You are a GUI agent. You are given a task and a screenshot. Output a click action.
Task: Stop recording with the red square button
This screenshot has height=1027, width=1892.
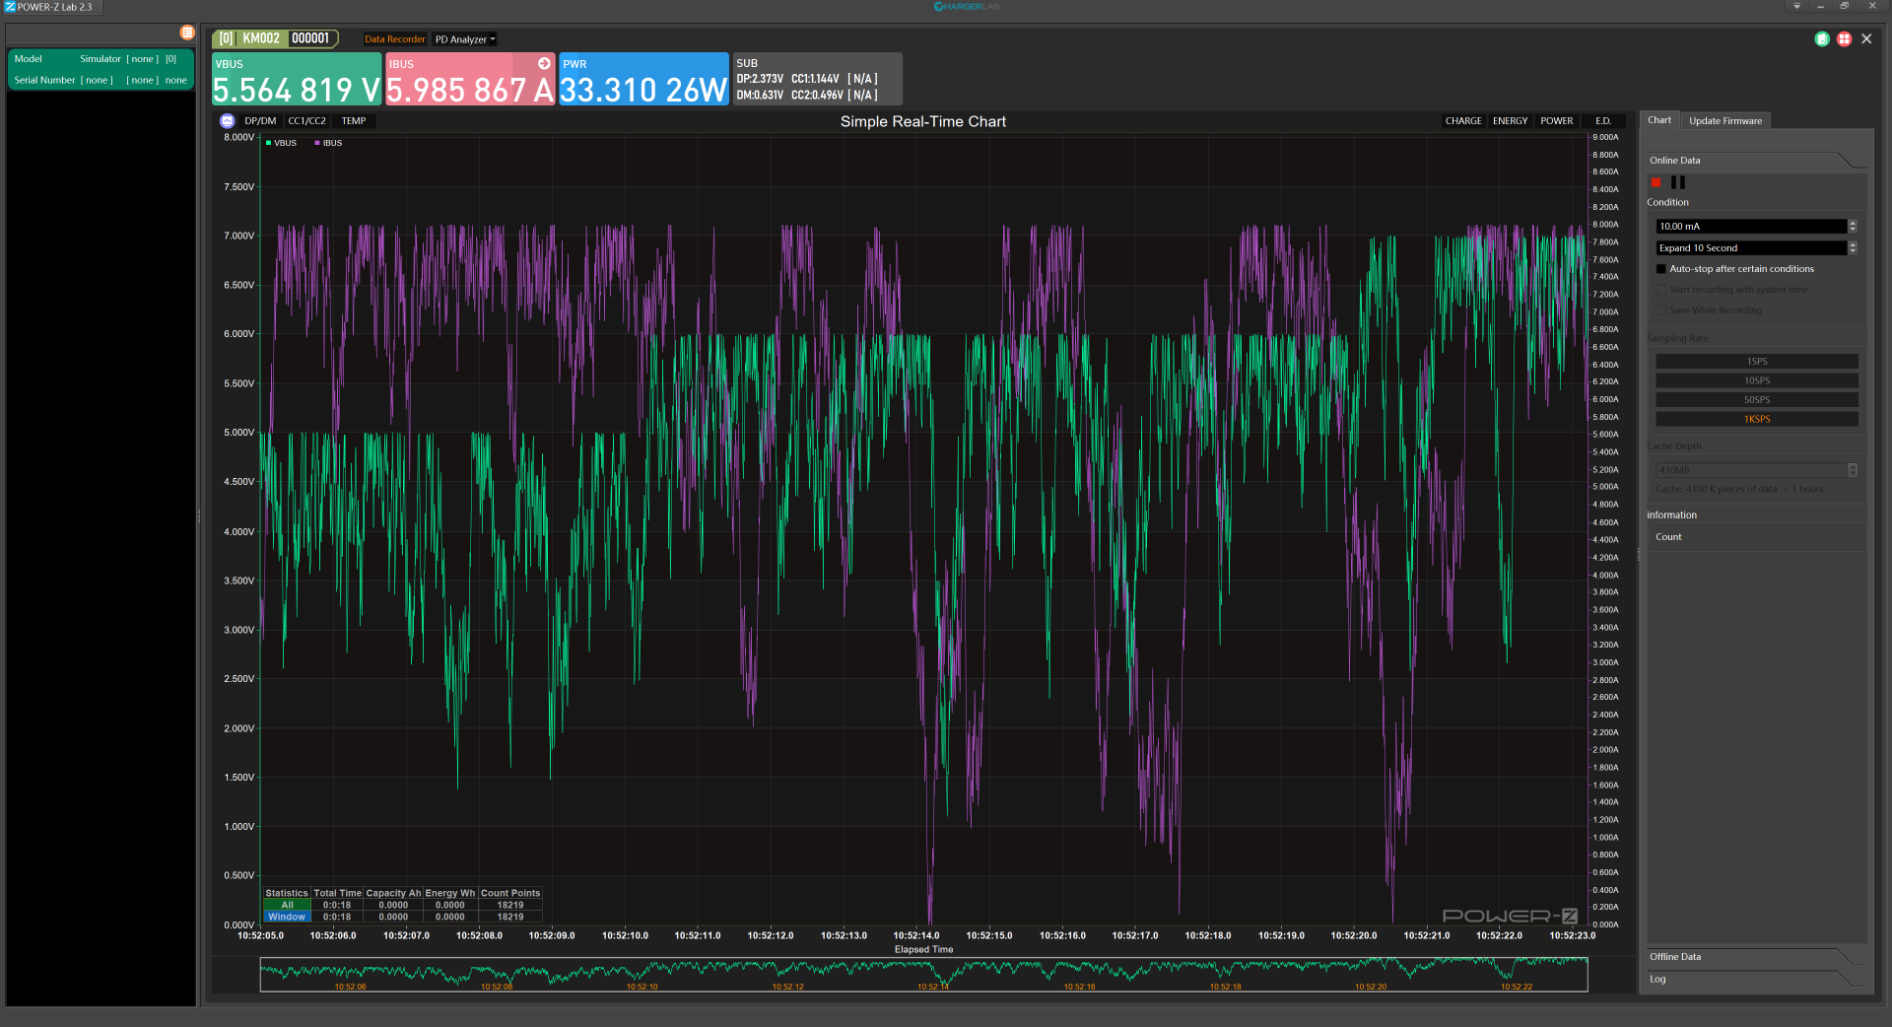point(1656,182)
